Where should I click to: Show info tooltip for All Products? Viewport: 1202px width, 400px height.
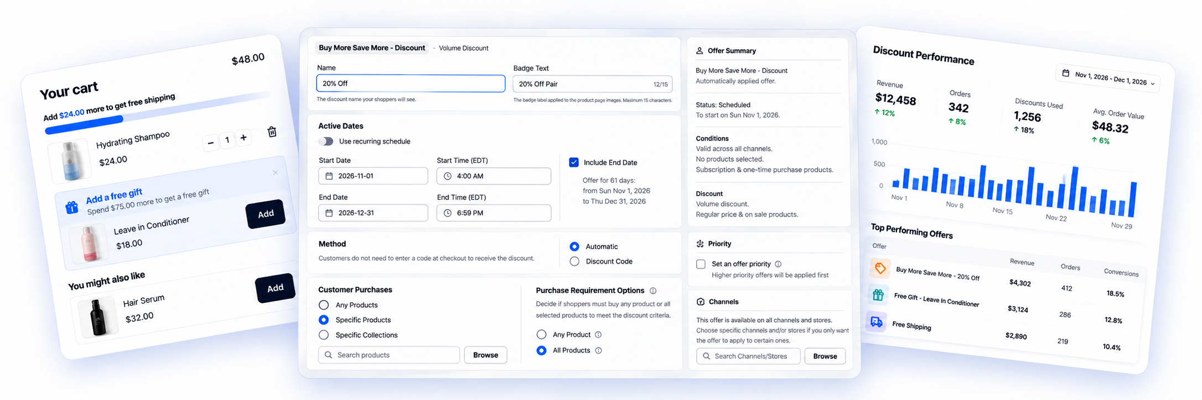[598, 350]
